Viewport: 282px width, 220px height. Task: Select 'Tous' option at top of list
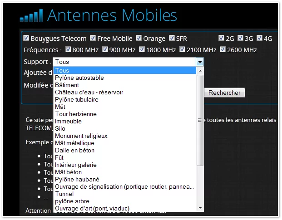click(62, 70)
